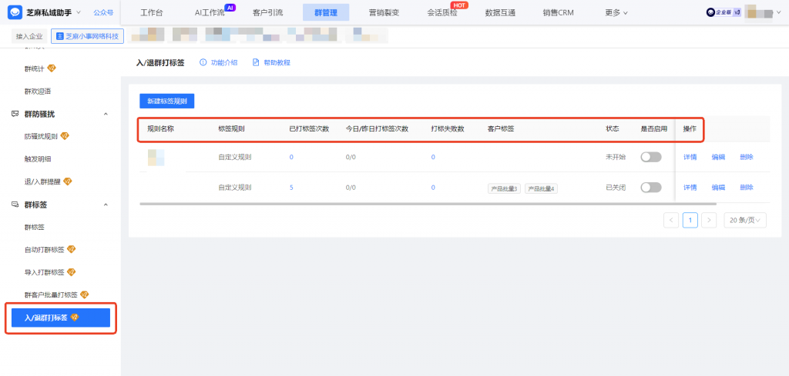The image size is (789, 376).
Task: Click the 产品批量3 customer tag
Action: tap(504, 188)
